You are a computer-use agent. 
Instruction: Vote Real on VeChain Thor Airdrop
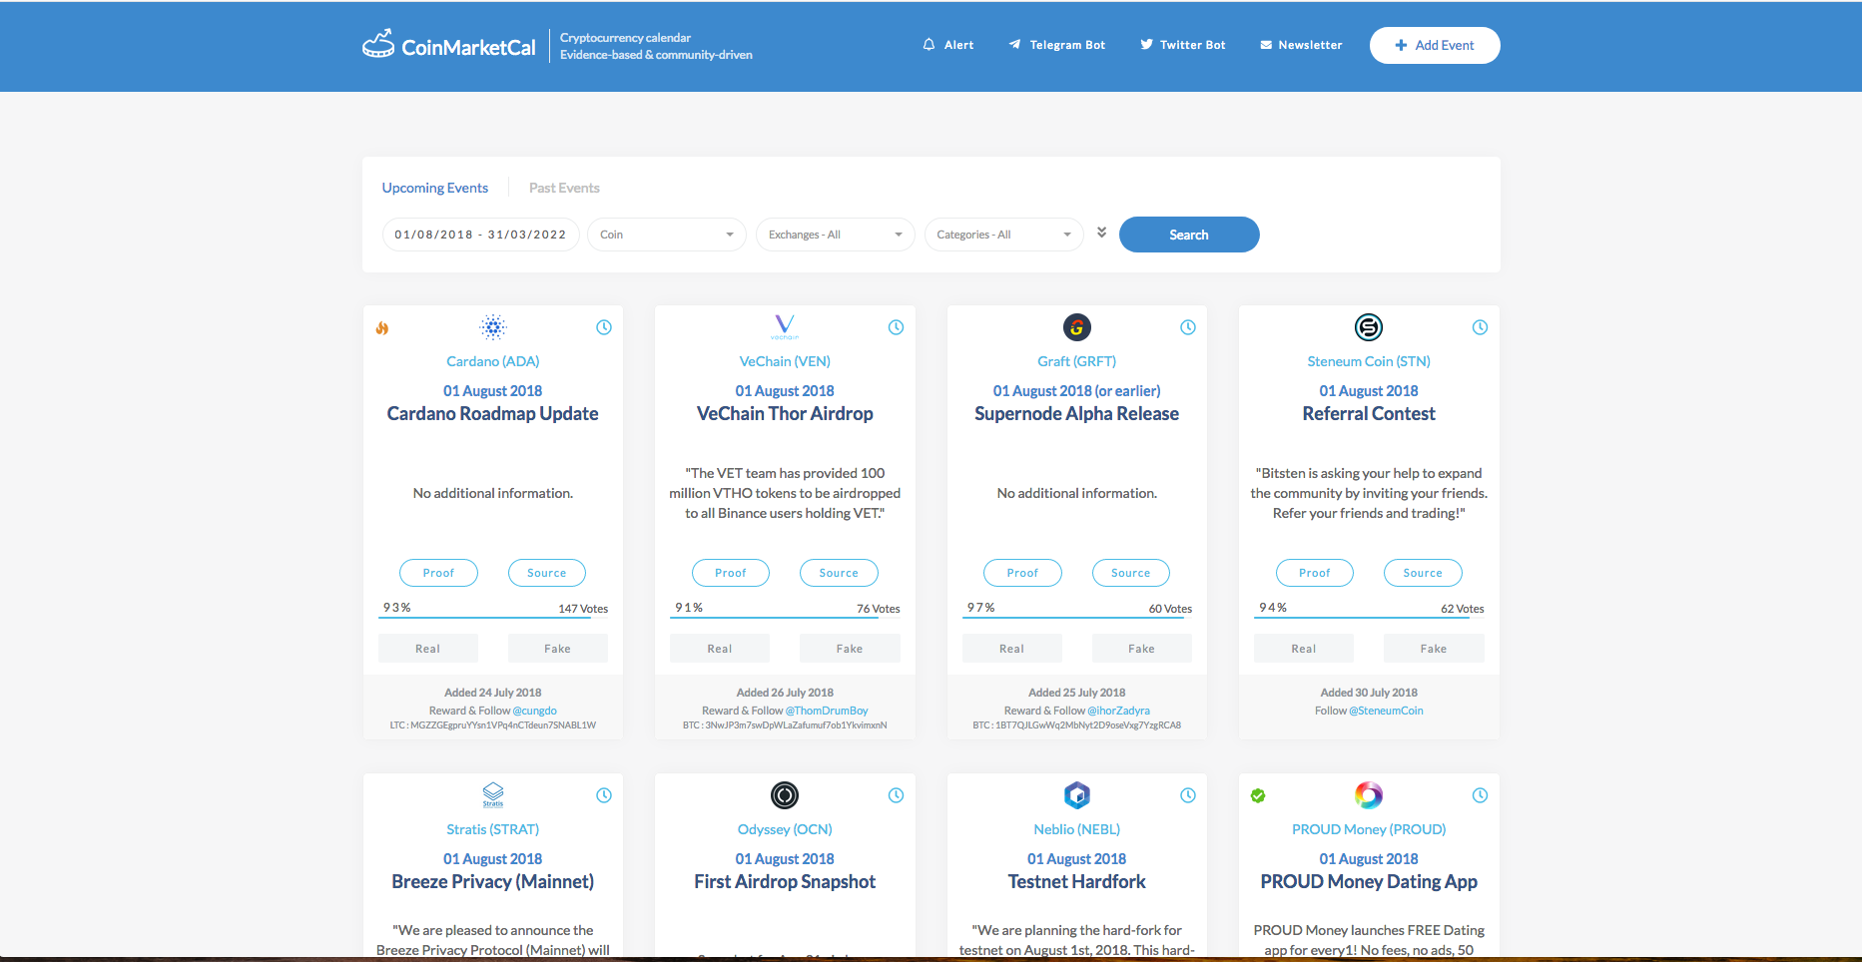coord(720,649)
